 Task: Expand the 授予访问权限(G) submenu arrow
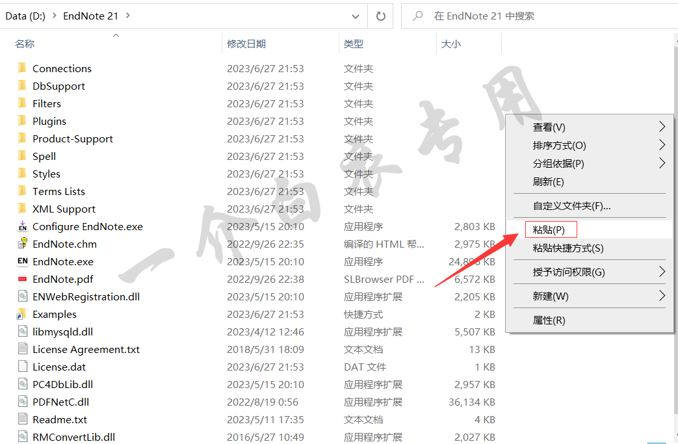[662, 272]
